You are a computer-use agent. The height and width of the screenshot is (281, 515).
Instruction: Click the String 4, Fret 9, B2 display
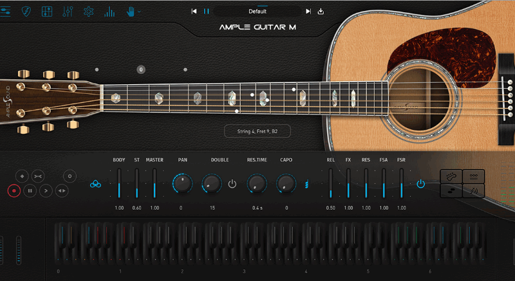click(x=257, y=131)
